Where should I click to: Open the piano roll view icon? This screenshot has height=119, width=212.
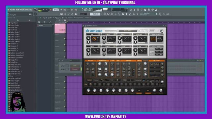pyautogui.click(x=108, y=14)
